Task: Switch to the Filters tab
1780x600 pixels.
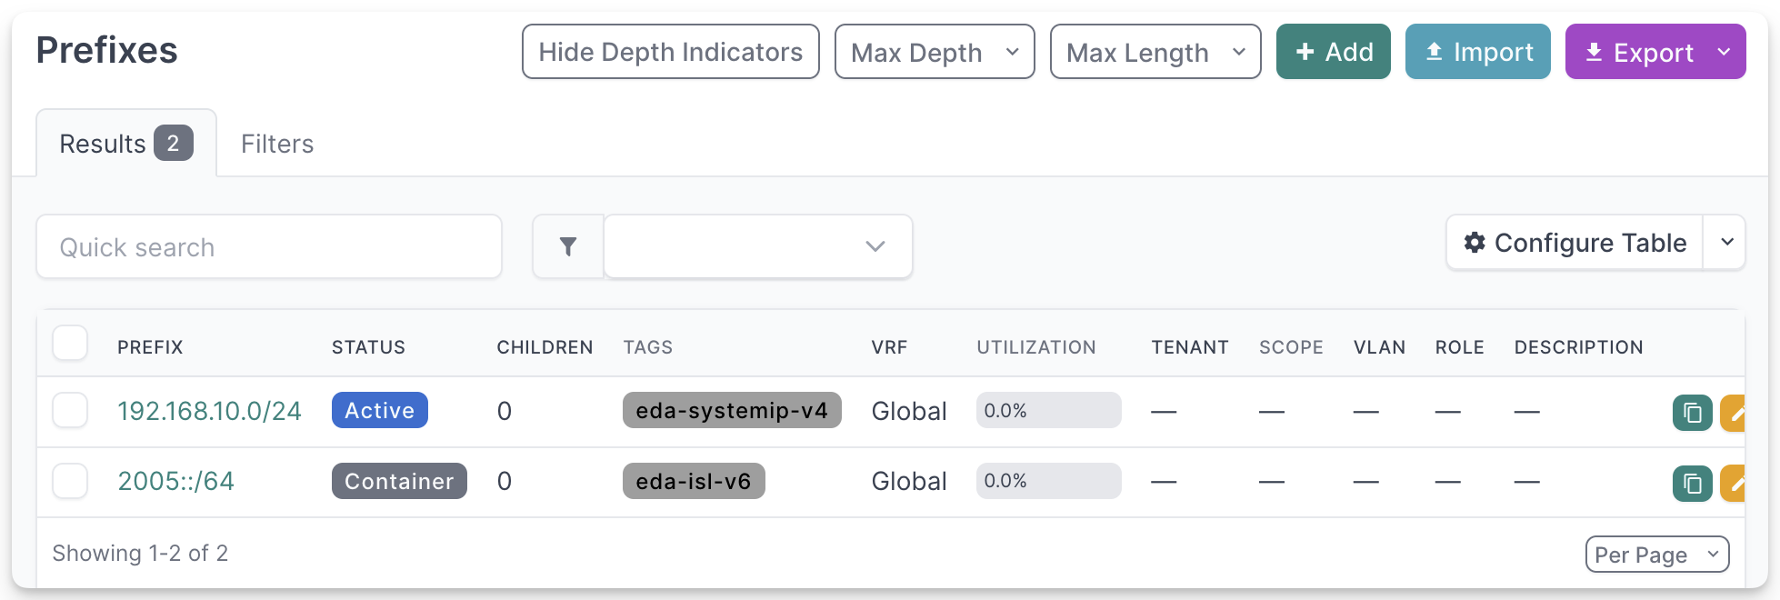Action: pyautogui.click(x=277, y=144)
